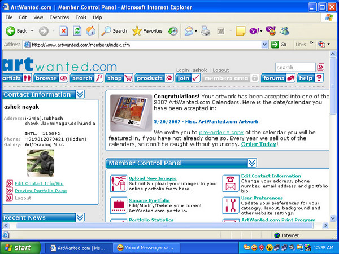Click the User Preferences link
The image size is (339, 254).
(262, 198)
